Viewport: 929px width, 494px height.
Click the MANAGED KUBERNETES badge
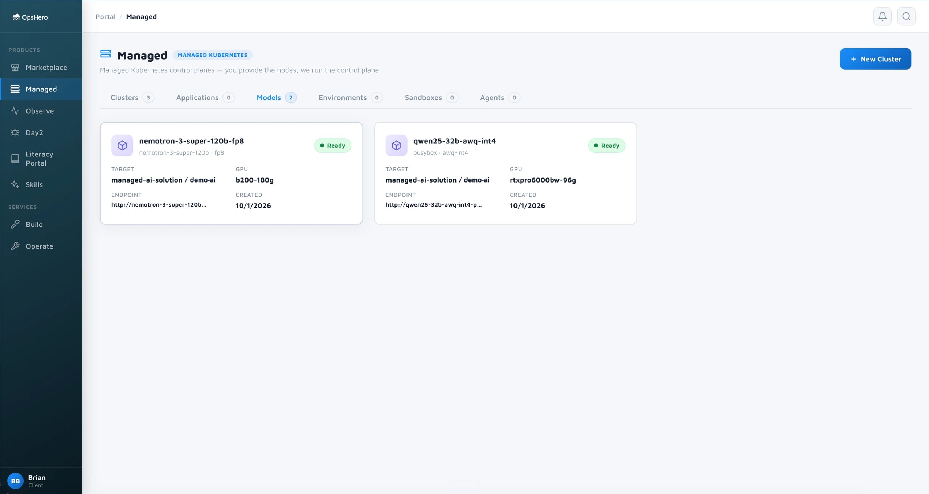[212, 55]
